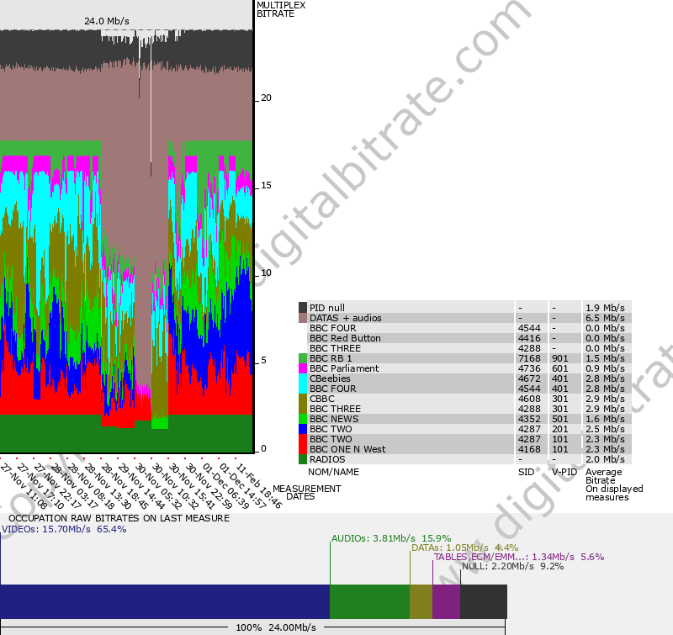673x635 pixels.
Task: Click the SID value '4168'
Action: pyautogui.click(x=529, y=449)
